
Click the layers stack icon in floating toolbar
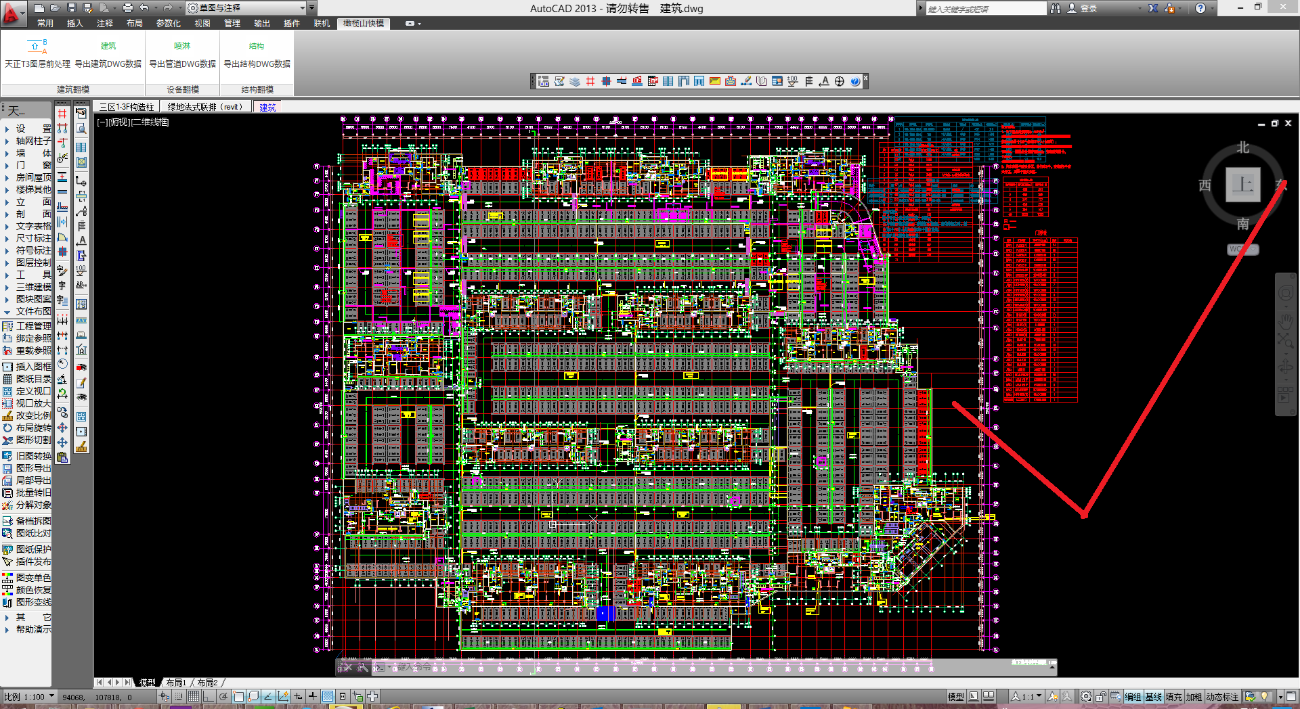click(575, 81)
